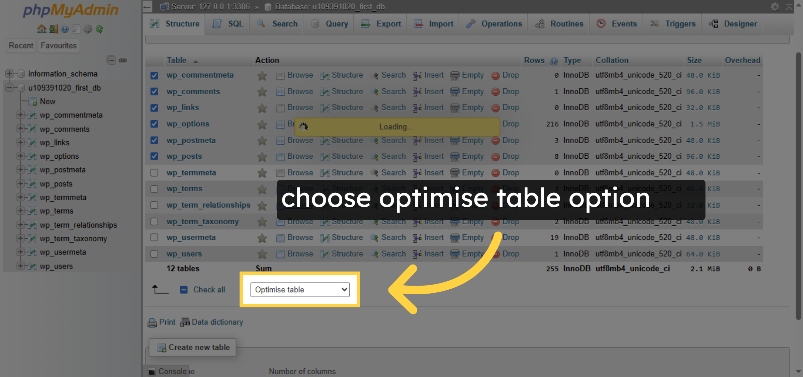Click the Search icon for wp_posts row
The image size is (803, 377).
388,156
